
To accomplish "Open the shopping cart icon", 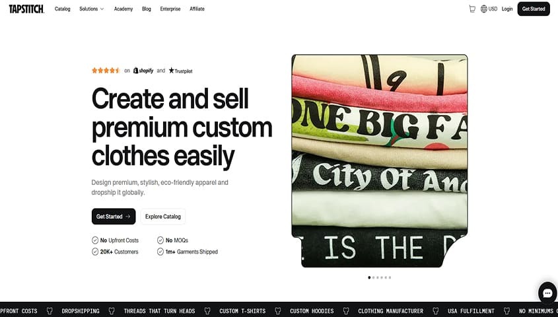I will 472,9.
